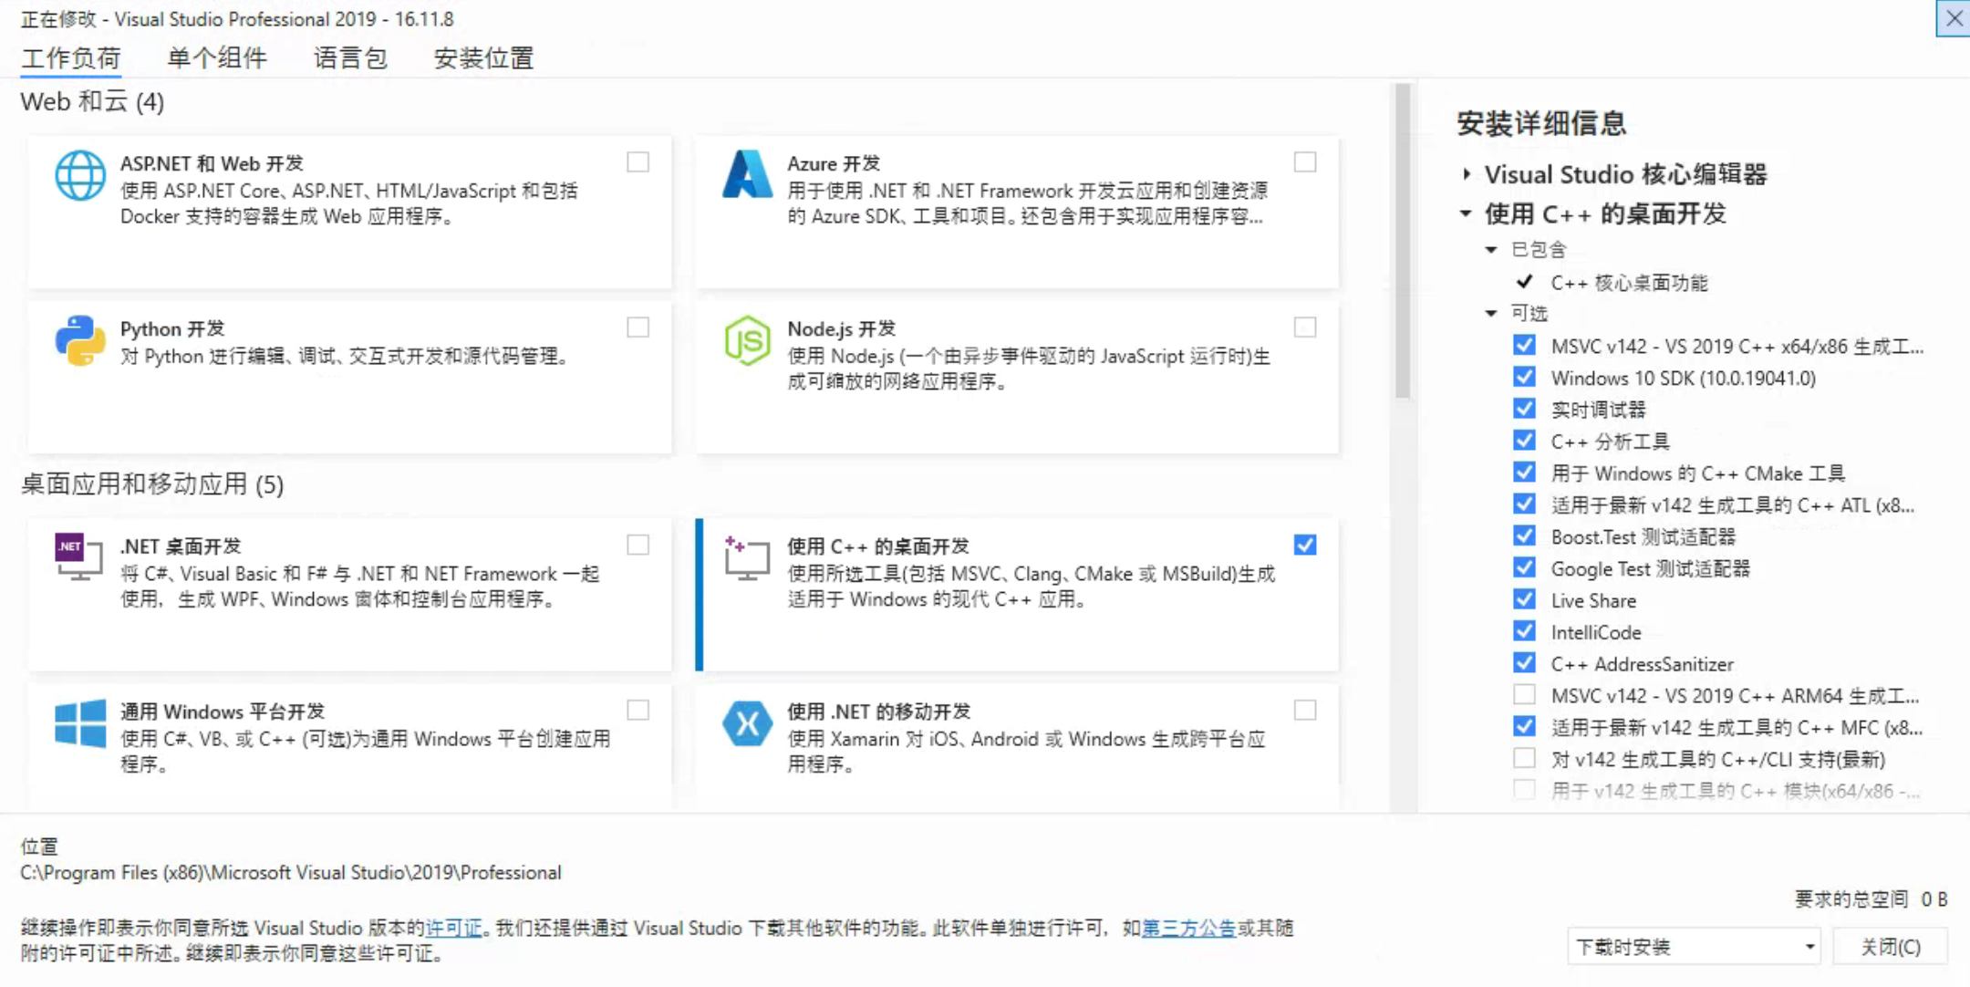Click the Xamarin mobile development icon
1970x987 pixels.
747,723
